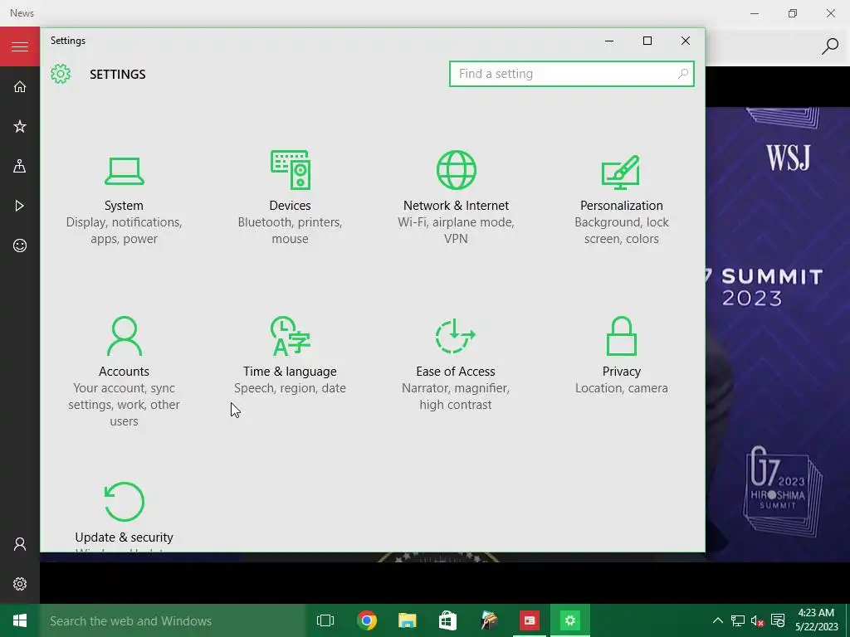The width and height of the screenshot is (850, 637).
Task: Click the muted volume tray icon
Action: tap(757, 620)
